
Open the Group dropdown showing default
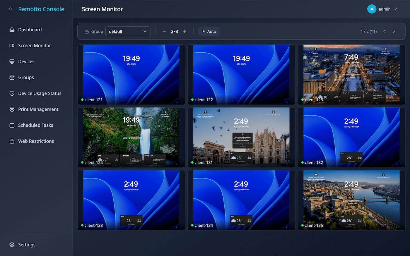128,31
